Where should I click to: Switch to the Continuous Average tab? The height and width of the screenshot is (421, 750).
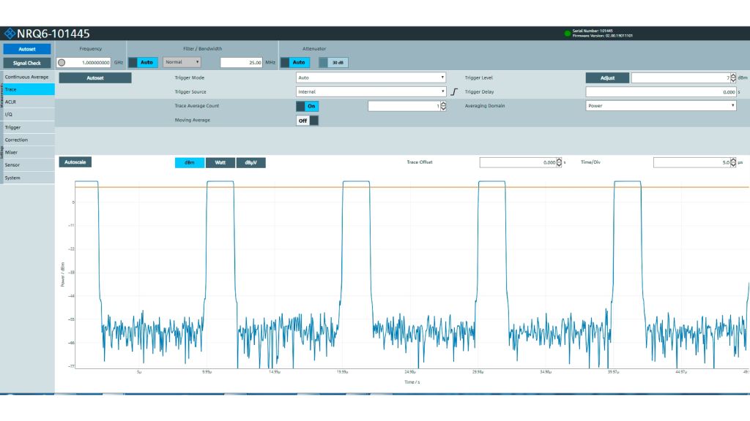[x=27, y=77]
